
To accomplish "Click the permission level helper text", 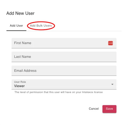I will pos(59,92).
